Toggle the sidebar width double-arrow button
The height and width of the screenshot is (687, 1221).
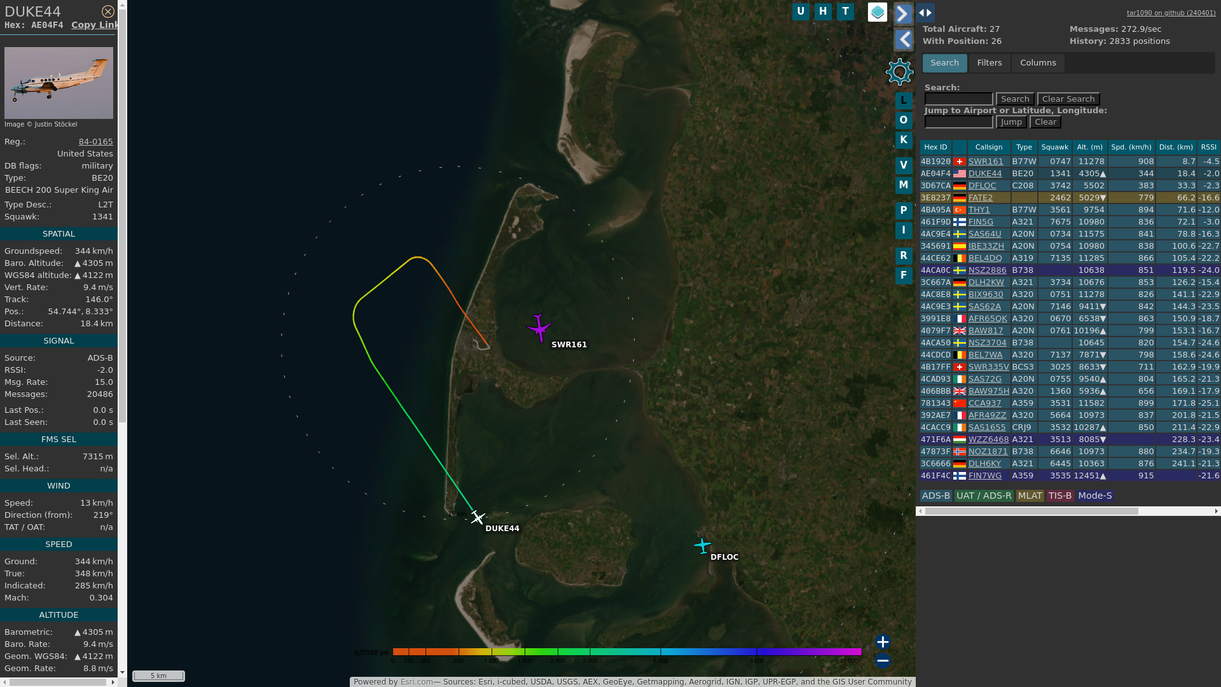(925, 13)
